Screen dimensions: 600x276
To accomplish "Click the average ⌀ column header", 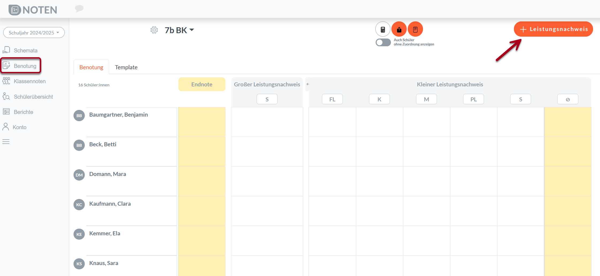I will click(x=567, y=99).
